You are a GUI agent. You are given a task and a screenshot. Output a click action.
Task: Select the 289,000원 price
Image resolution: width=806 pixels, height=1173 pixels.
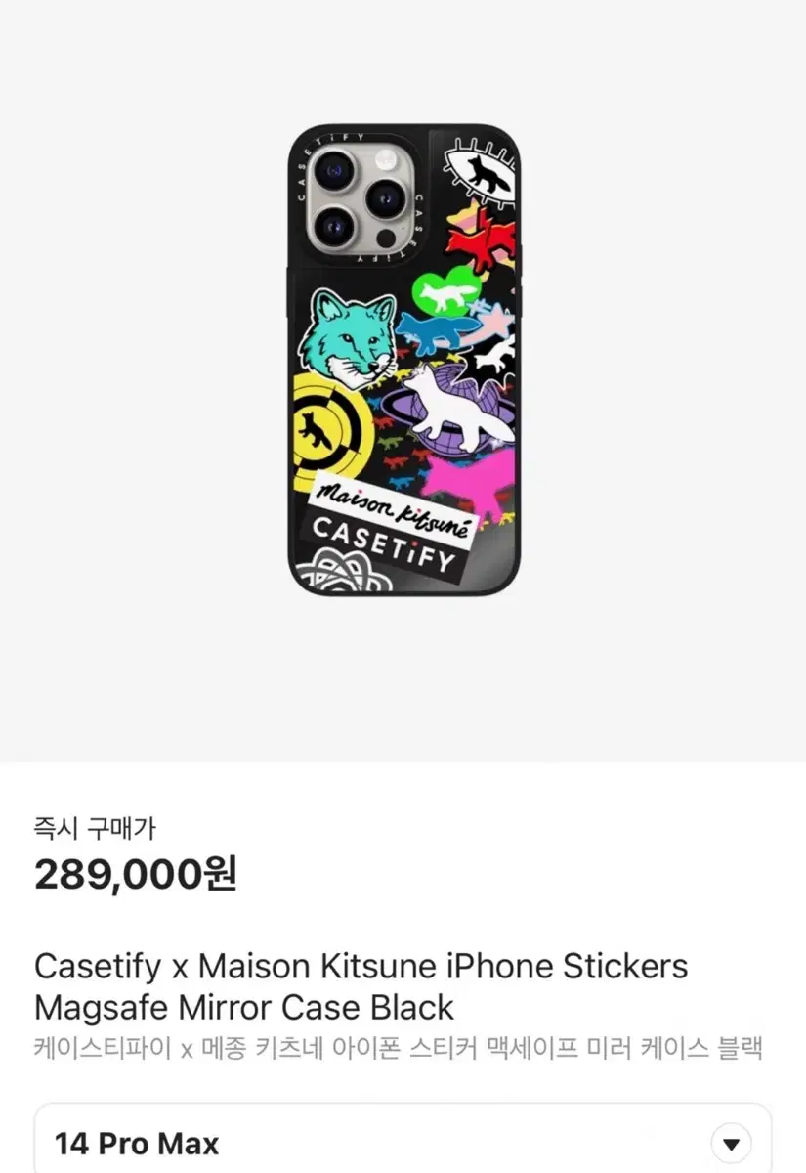click(x=135, y=875)
